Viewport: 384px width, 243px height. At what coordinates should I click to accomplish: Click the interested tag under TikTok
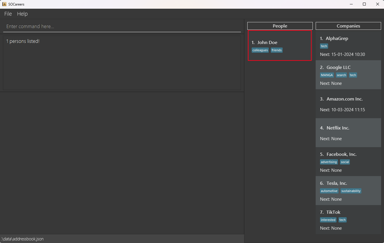328,220
